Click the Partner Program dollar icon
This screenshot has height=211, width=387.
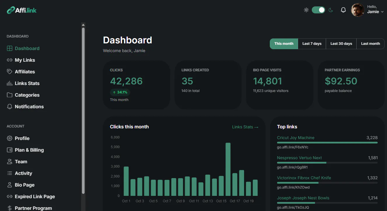click(x=10, y=208)
